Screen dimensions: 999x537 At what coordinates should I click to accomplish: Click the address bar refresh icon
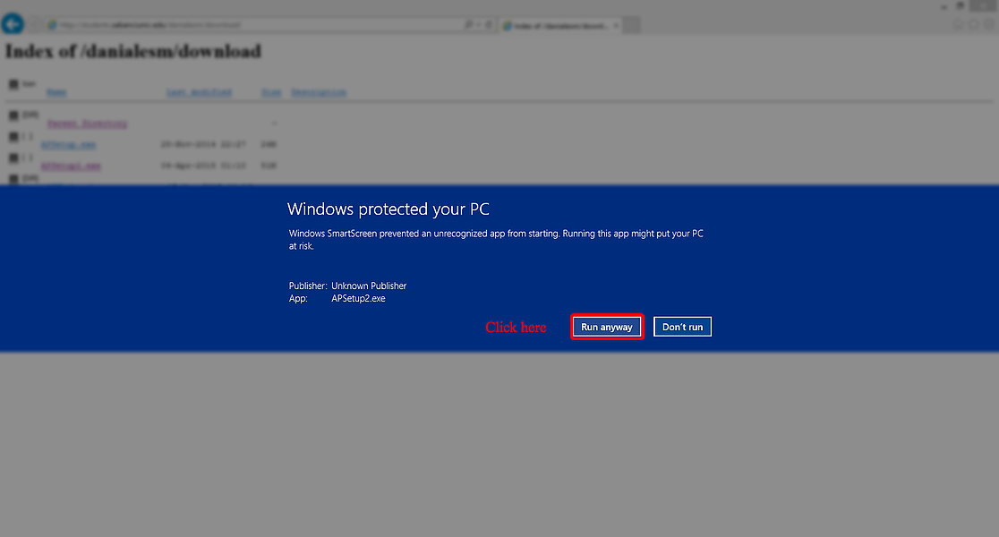pyautogui.click(x=489, y=25)
